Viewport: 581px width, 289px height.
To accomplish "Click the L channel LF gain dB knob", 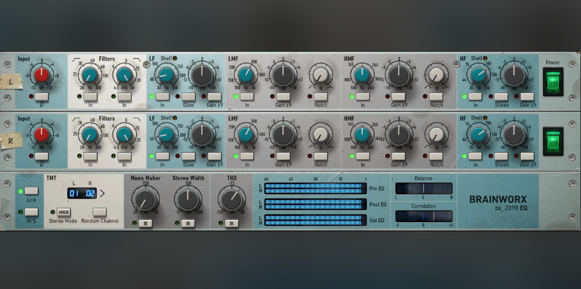I will click(202, 75).
